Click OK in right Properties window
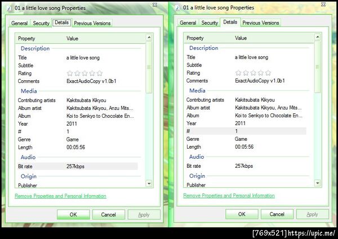338x239 pixels. [242, 214]
